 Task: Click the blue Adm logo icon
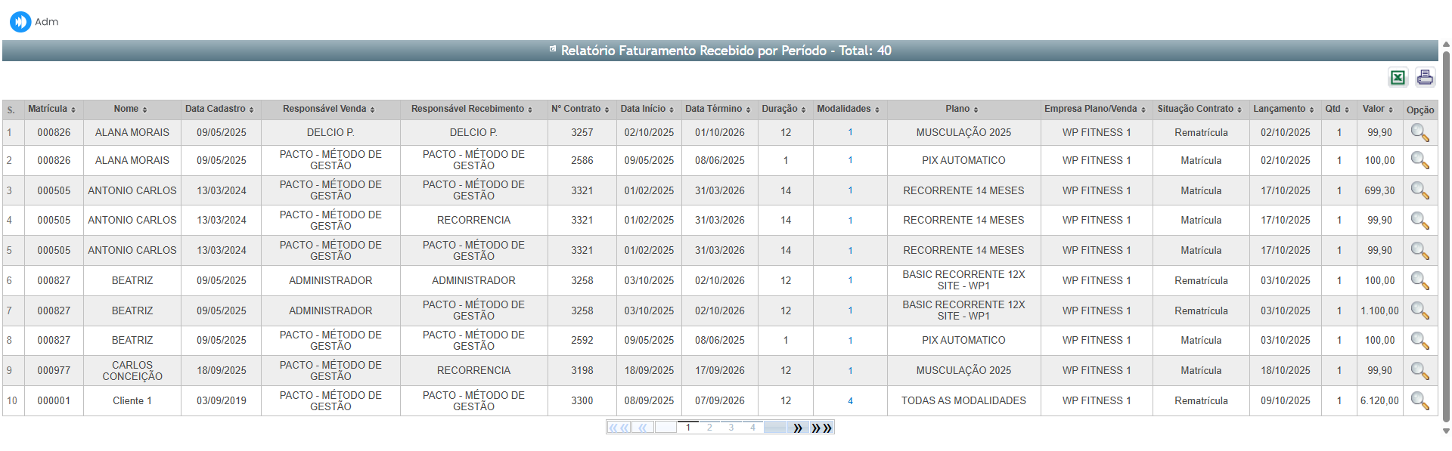[20, 22]
